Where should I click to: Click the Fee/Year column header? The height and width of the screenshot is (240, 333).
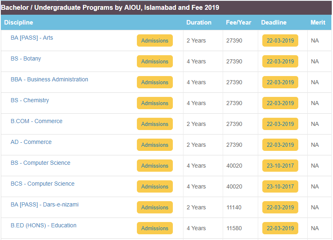point(238,22)
